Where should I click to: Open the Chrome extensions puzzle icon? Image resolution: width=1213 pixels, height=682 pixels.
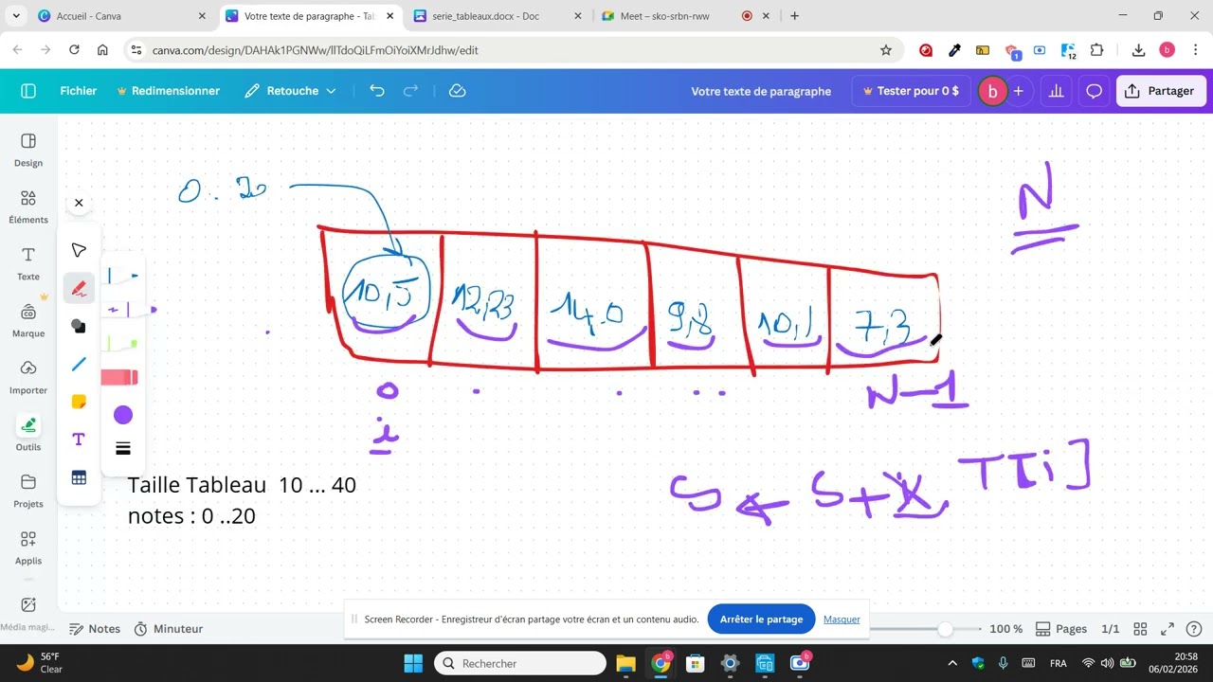click(x=1097, y=50)
